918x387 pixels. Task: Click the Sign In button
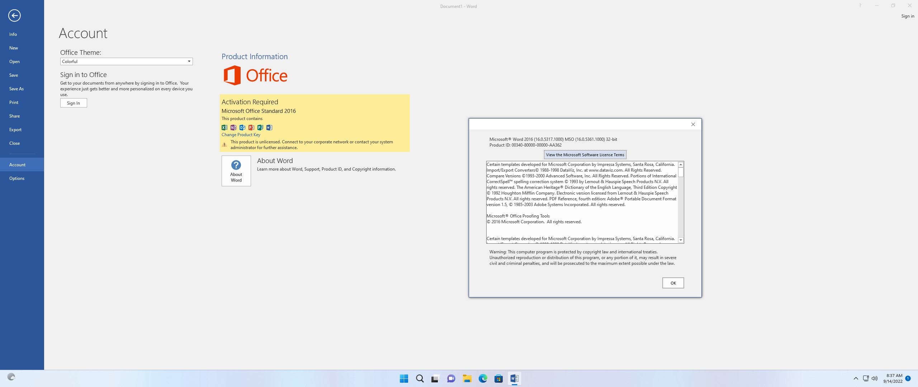tap(74, 103)
